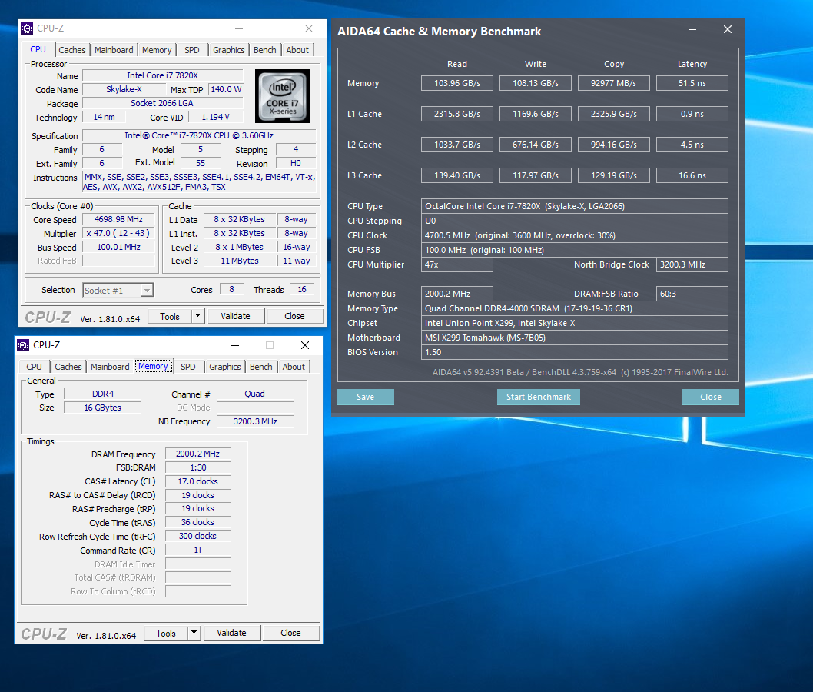
Task: Minimize the top CPU-Z window
Action: (239, 28)
